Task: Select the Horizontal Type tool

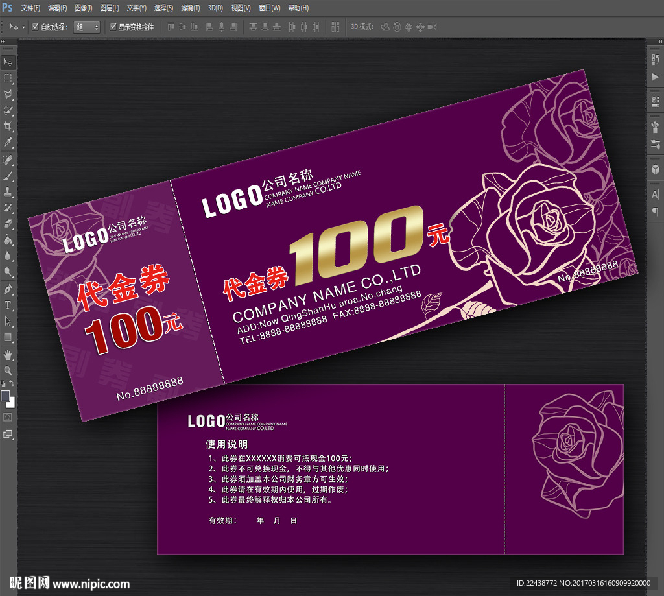Action: point(8,305)
